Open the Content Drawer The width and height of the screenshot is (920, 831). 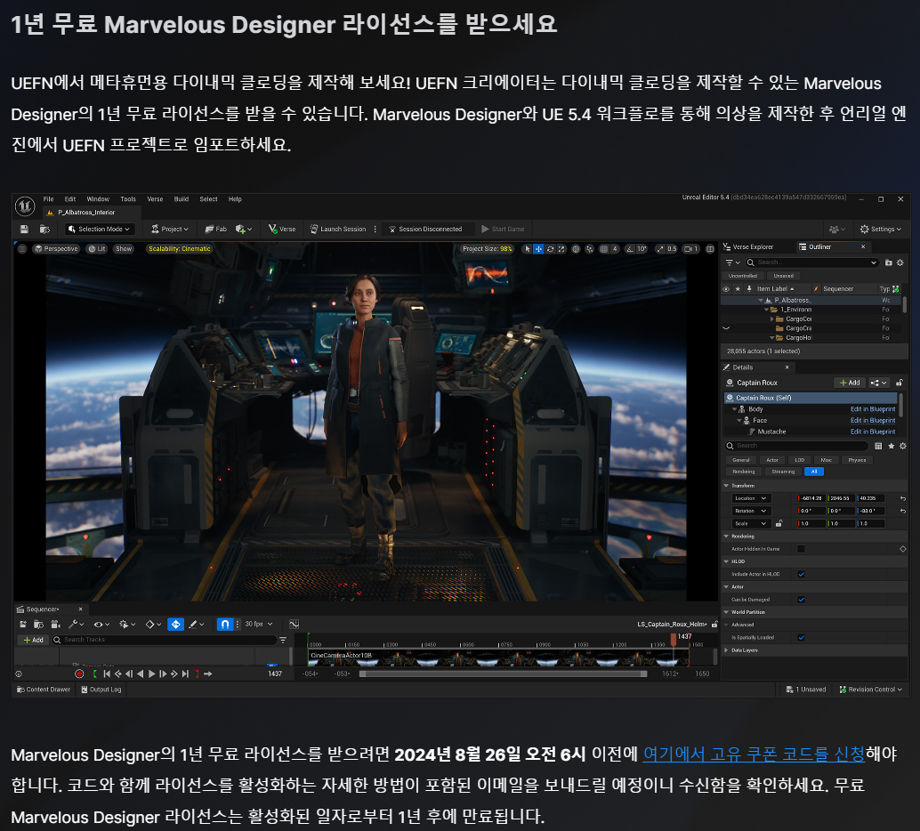(44, 689)
